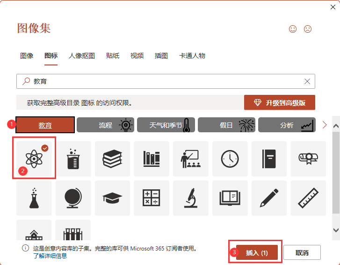Image resolution: width=340 pixels, height=265 pixels.
Task: Pick the diploma scroll icon
Action: pyautogui.click(x=308, y=159)
